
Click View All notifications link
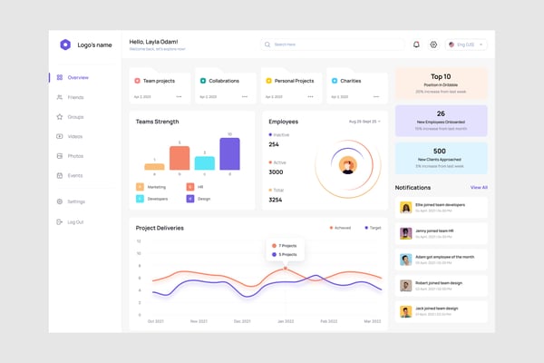tap(479, 187)
